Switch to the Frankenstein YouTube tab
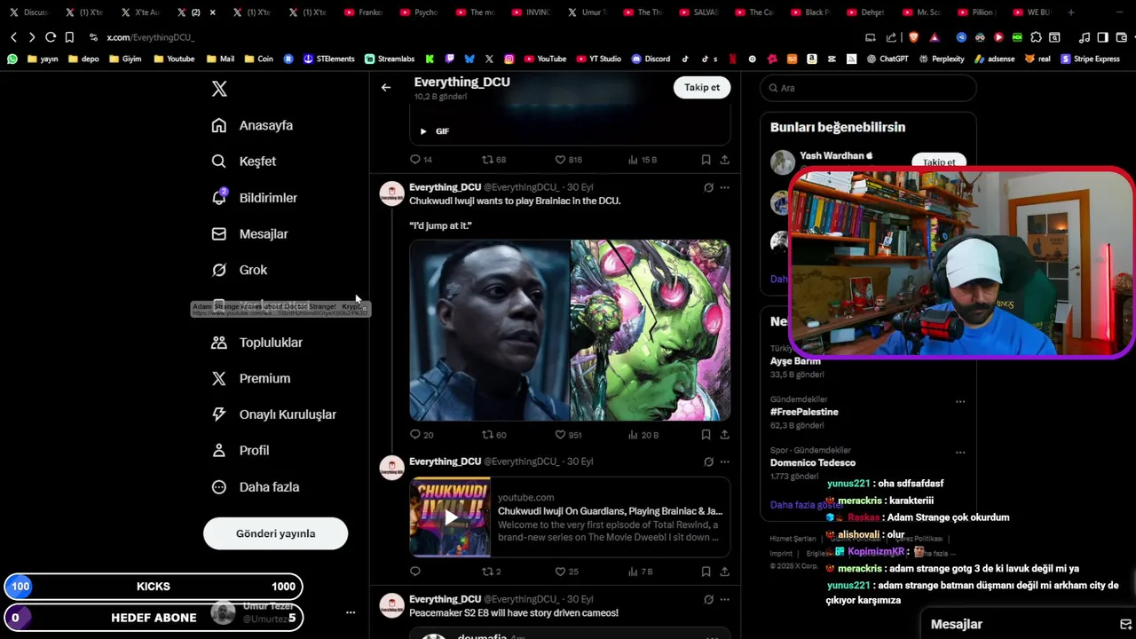 [364, 12]
